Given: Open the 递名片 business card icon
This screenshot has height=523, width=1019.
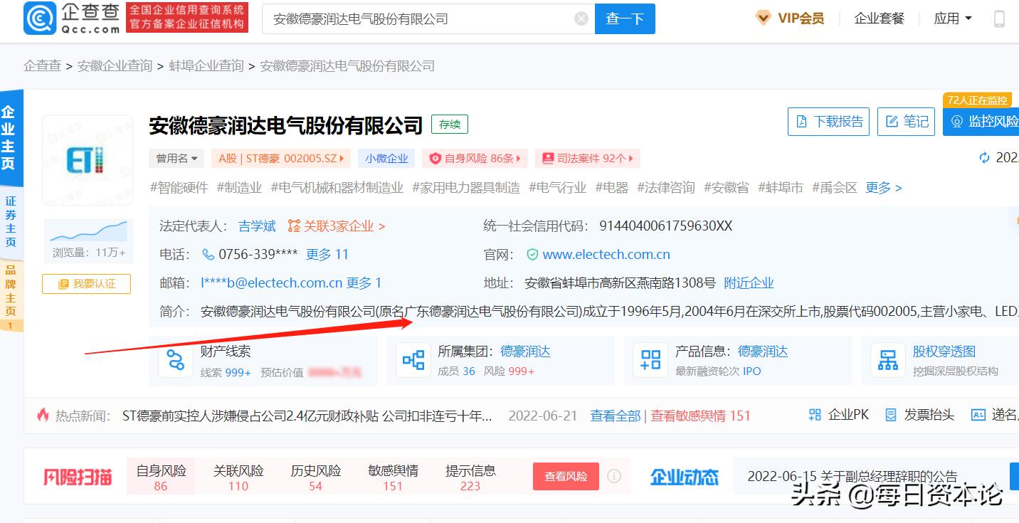Looking at the screenshot, I should [978, 413].
